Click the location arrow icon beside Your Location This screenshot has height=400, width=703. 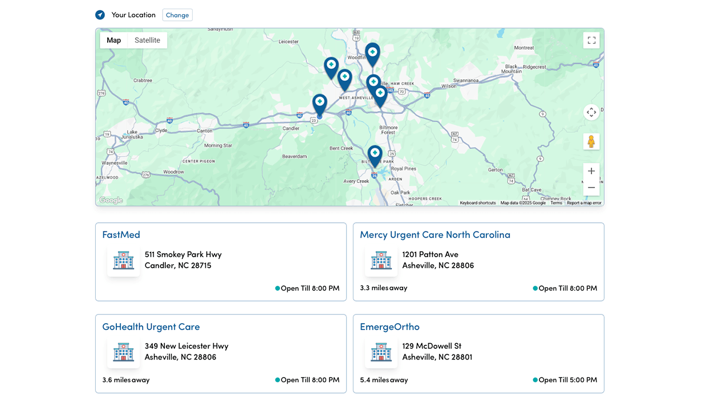[x=100, y=15]
